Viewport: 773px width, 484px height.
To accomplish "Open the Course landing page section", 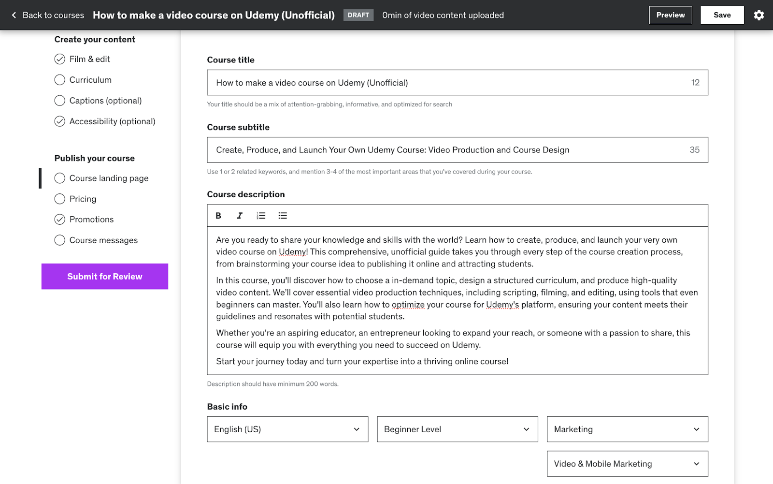I will pos(108,178).
